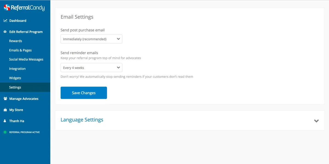Open the Dashboard page
The image size is (329, 164).
coord(18,21)
